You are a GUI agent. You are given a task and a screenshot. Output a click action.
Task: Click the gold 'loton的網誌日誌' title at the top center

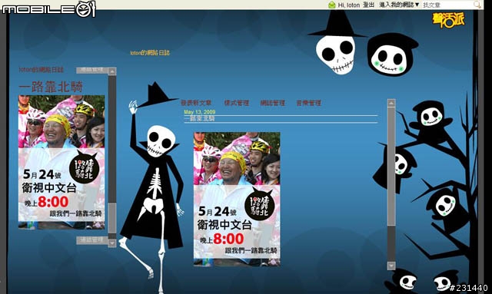[x=150, y=53]
